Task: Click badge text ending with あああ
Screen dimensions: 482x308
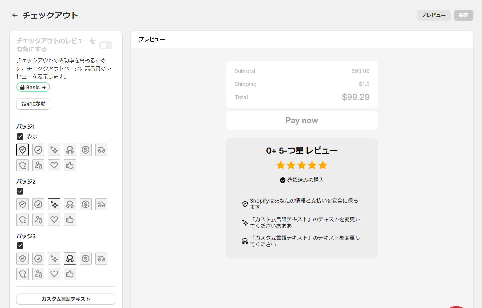Action: 305,223
